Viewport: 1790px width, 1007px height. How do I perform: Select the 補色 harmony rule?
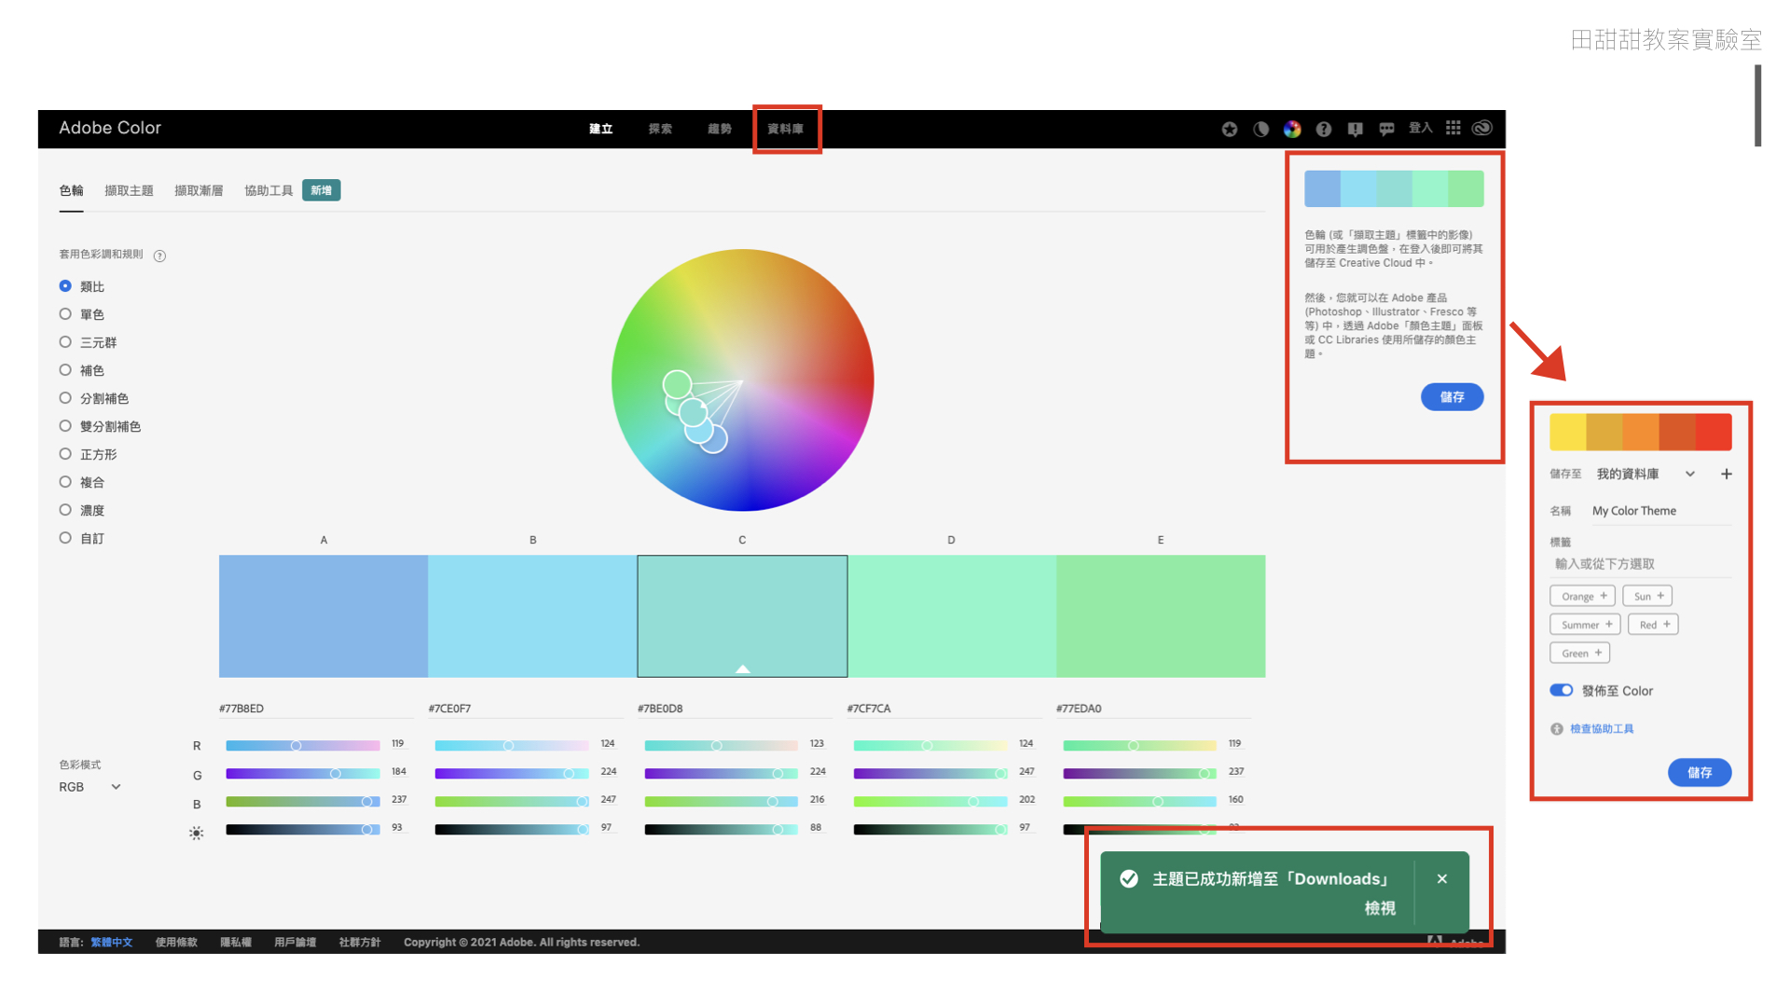[65, 370]
